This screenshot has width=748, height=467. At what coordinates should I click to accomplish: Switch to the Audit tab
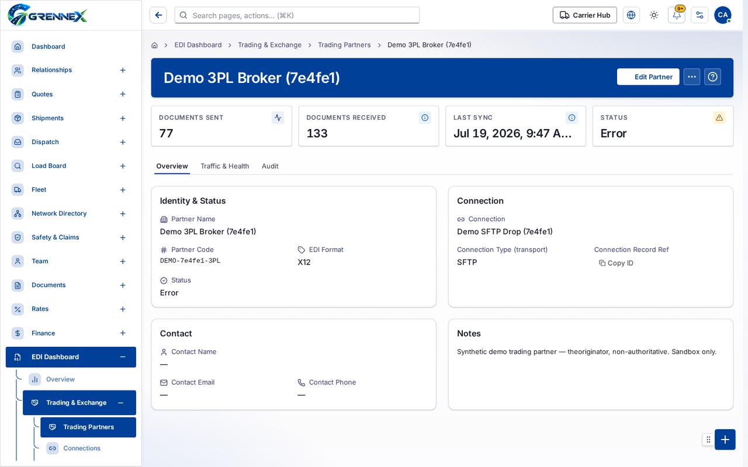tap(270, 166)
